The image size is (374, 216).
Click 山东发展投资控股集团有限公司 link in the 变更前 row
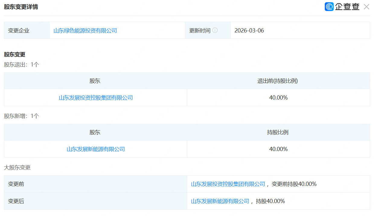pyautogui.click(x=228, y=184)
